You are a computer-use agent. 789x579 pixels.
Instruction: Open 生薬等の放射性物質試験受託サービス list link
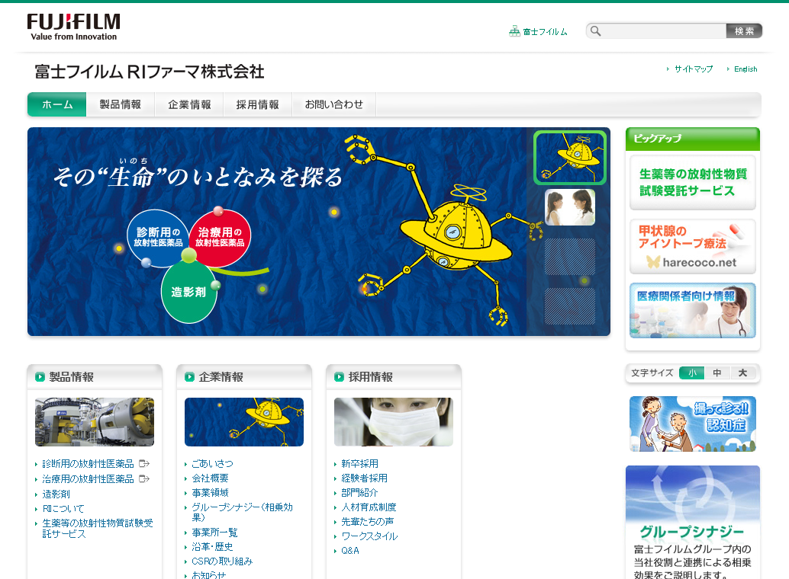point(98,528)
